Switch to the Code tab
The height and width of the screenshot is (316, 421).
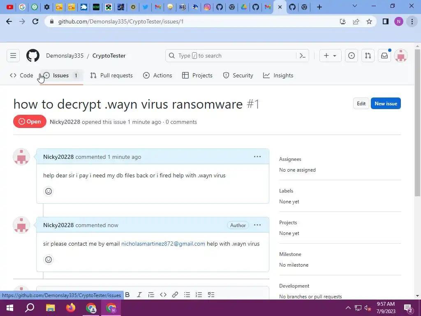click(21, 76)
